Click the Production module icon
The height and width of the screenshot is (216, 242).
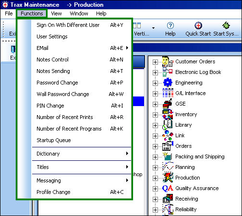(x=168, y=178)
